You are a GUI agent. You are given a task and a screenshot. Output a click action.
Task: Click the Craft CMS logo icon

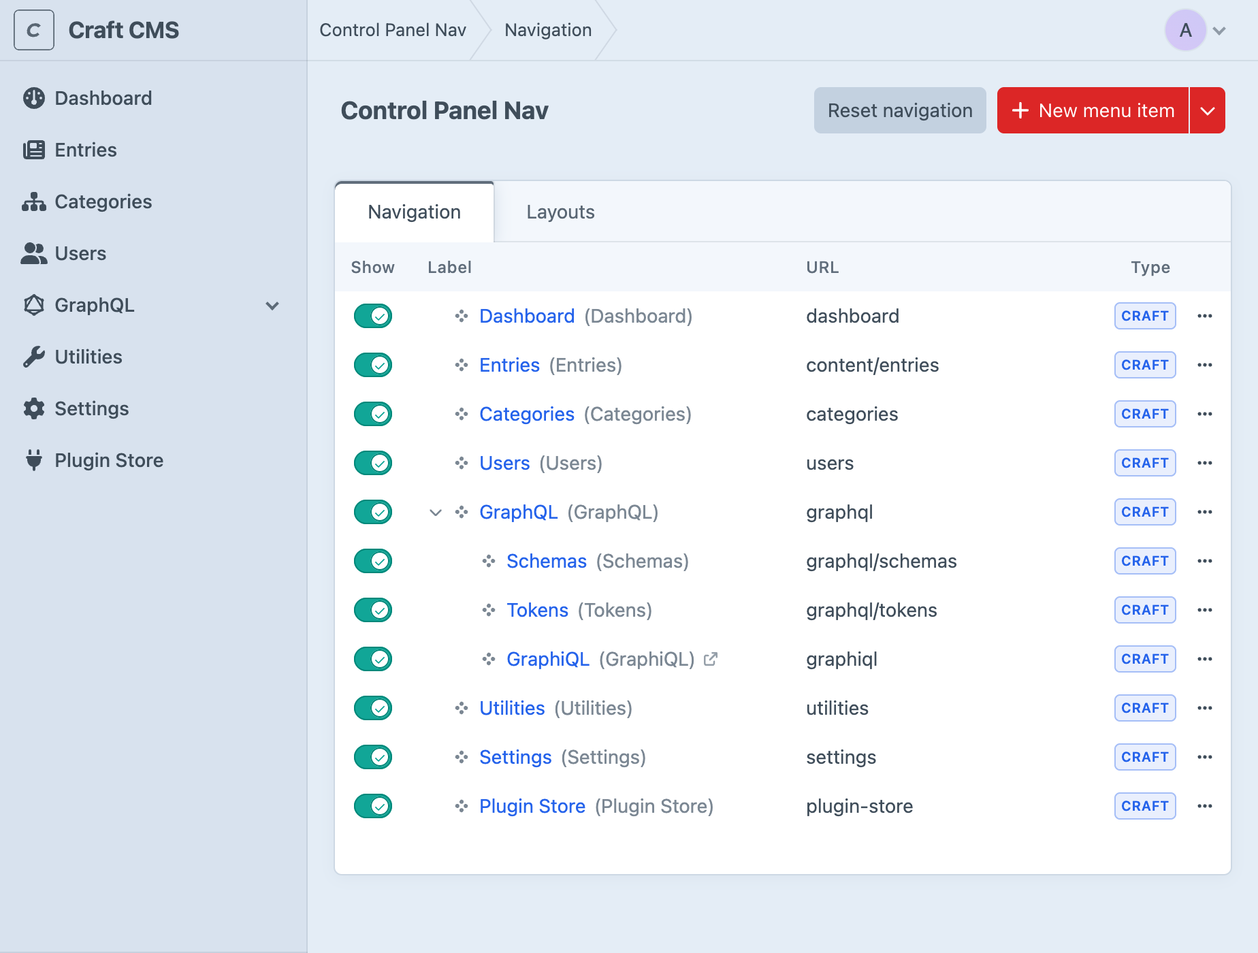click(34, 30)
